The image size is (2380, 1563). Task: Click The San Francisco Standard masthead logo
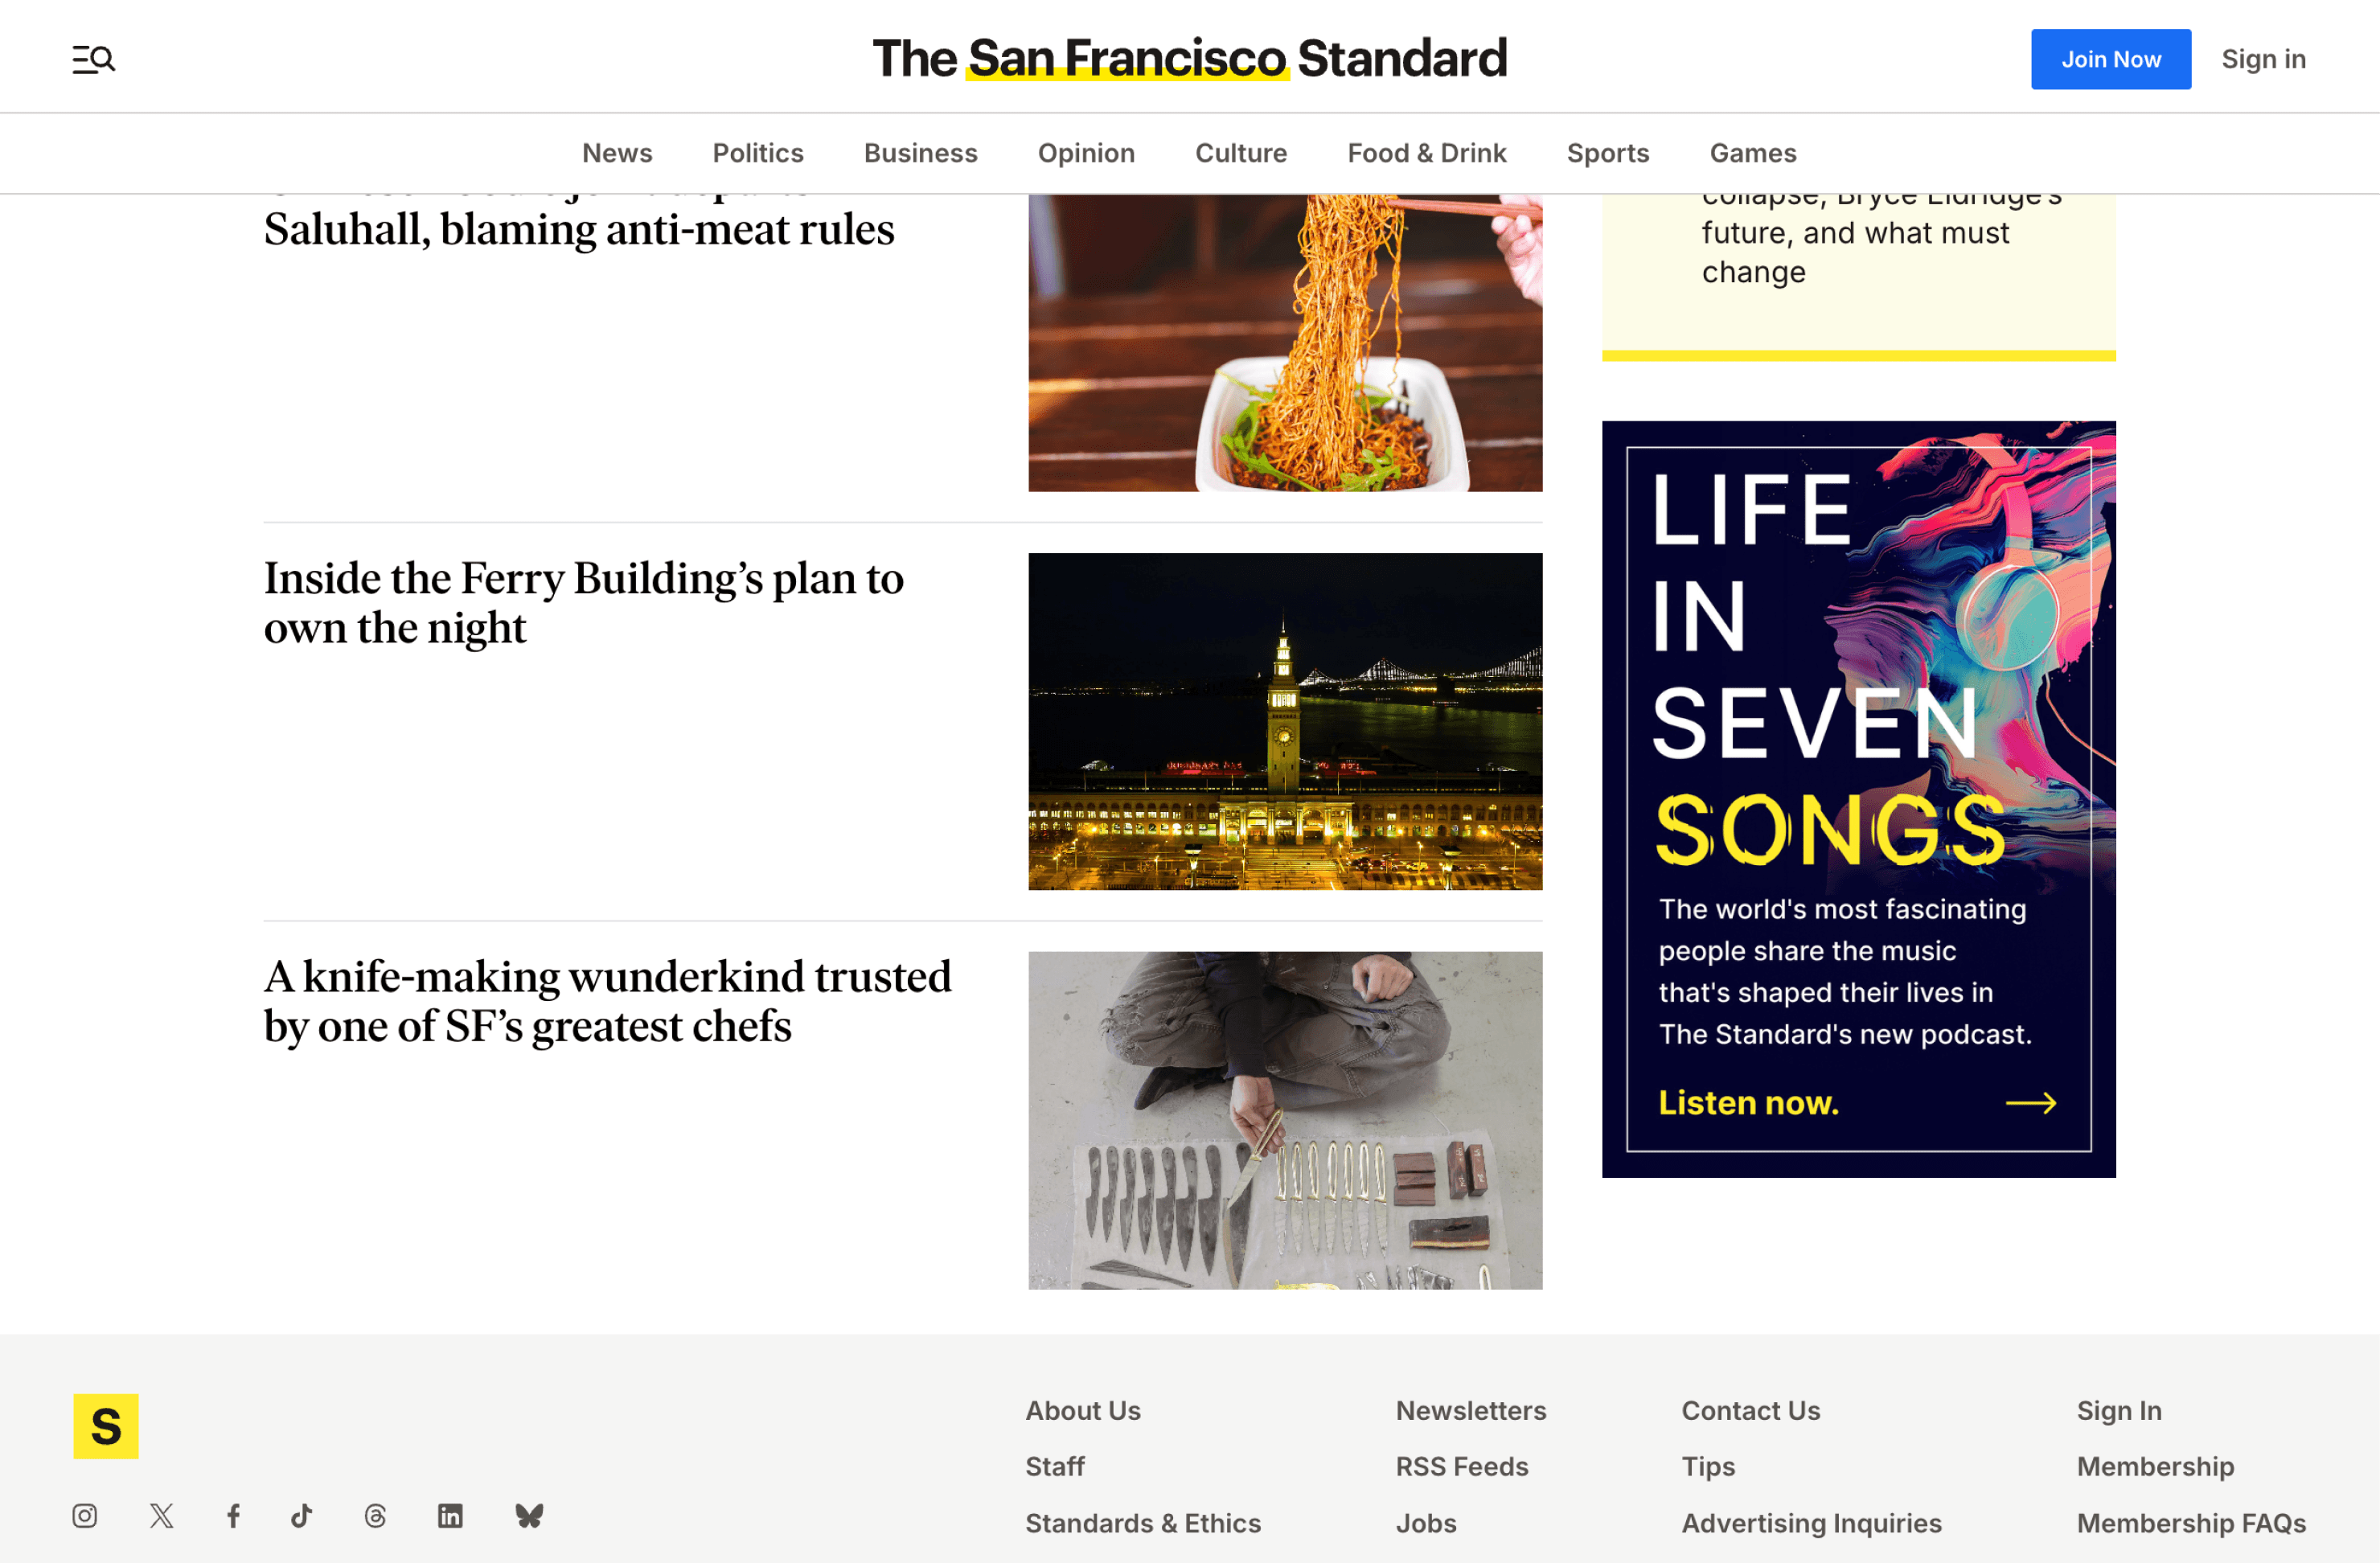coord(1189,58)
